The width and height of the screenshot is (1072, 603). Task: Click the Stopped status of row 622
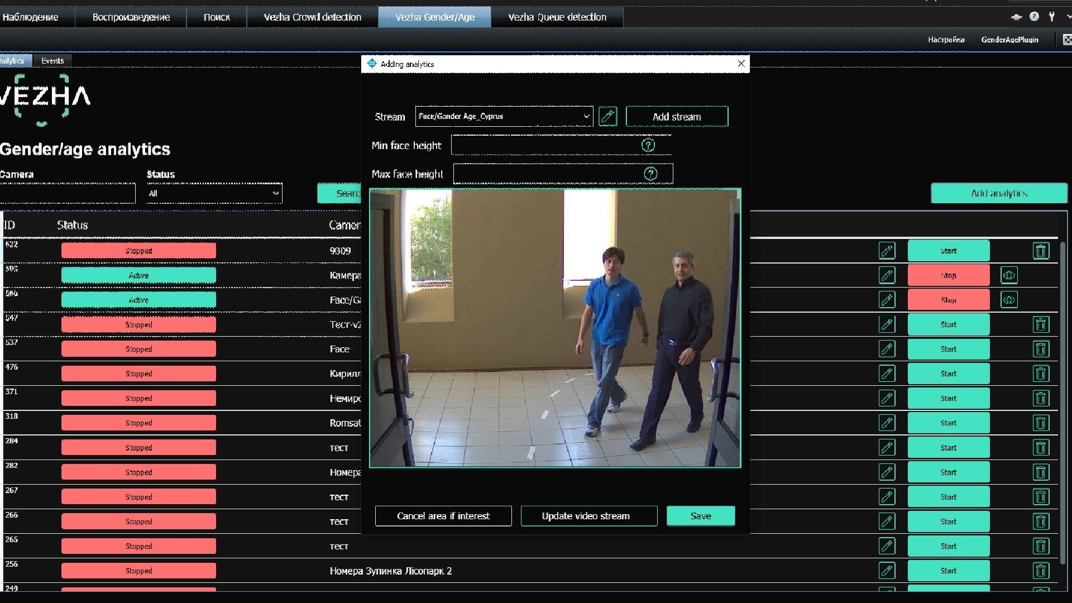click(x=138, y=251)
